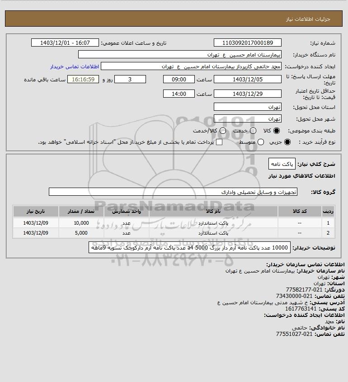The width and height of the screenshot is (348, 382).
Task: Click the اطلاعات کالاهای مورد نیاز heading
Action: point(302,176)
